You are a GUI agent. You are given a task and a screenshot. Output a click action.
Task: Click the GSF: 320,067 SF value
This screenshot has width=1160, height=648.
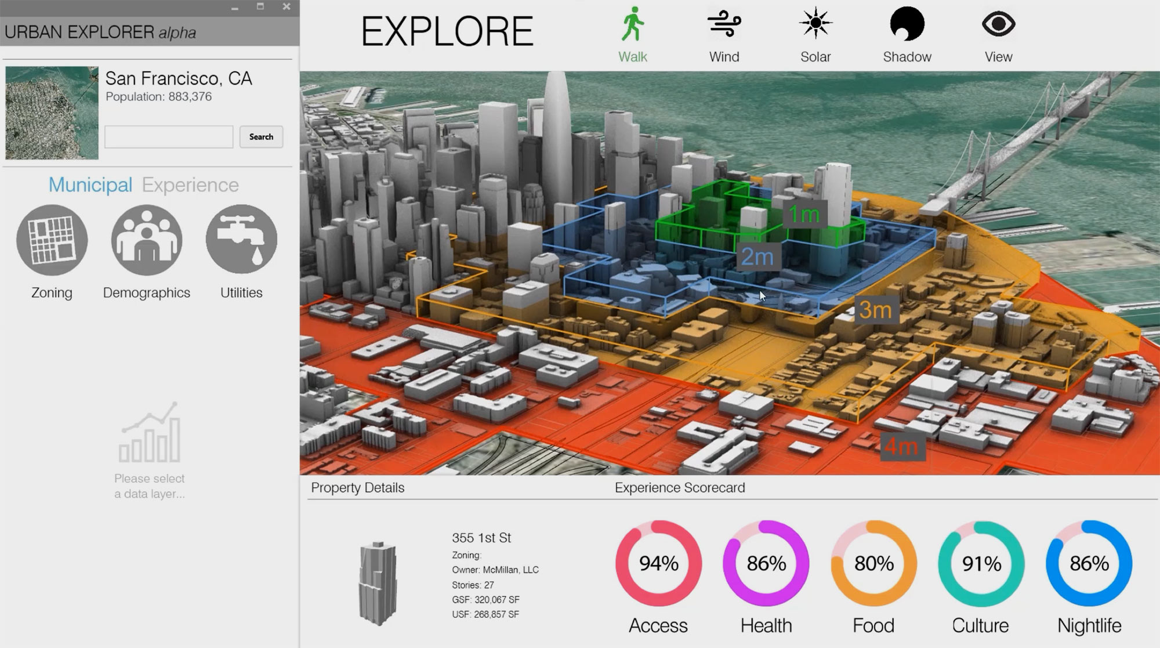(485, 599)
